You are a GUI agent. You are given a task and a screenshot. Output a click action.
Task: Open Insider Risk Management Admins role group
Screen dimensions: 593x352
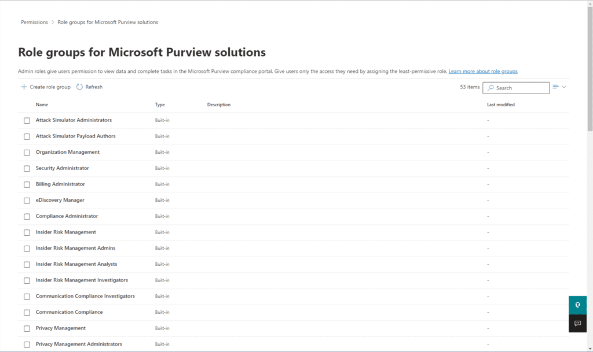coord(76,248)
